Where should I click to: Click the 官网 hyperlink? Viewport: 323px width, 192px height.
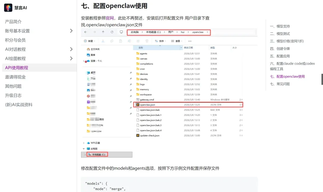pos(110,18)
